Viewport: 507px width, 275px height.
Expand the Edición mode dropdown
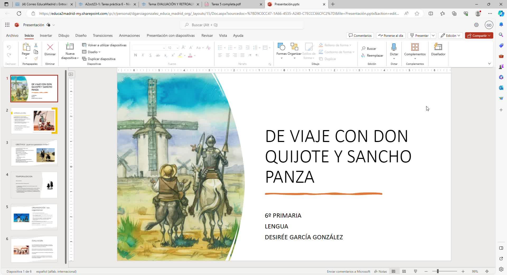click(450, 35)
